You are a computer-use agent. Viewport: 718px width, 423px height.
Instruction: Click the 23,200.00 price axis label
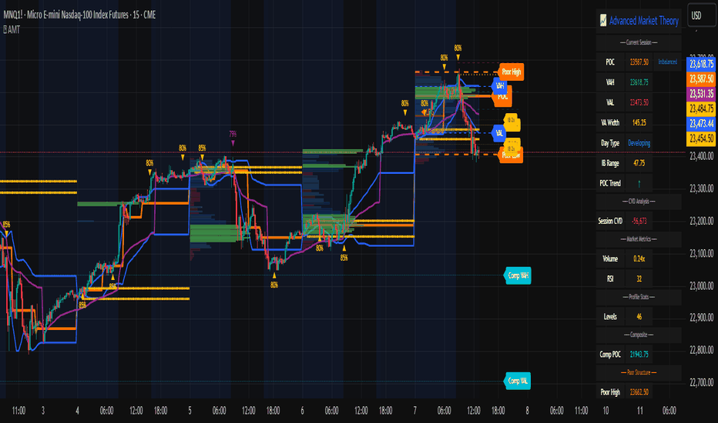[x=701, y=221]
